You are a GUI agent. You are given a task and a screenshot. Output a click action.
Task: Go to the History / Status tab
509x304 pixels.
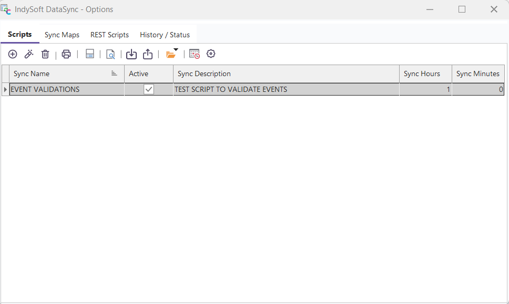point(165,35)
